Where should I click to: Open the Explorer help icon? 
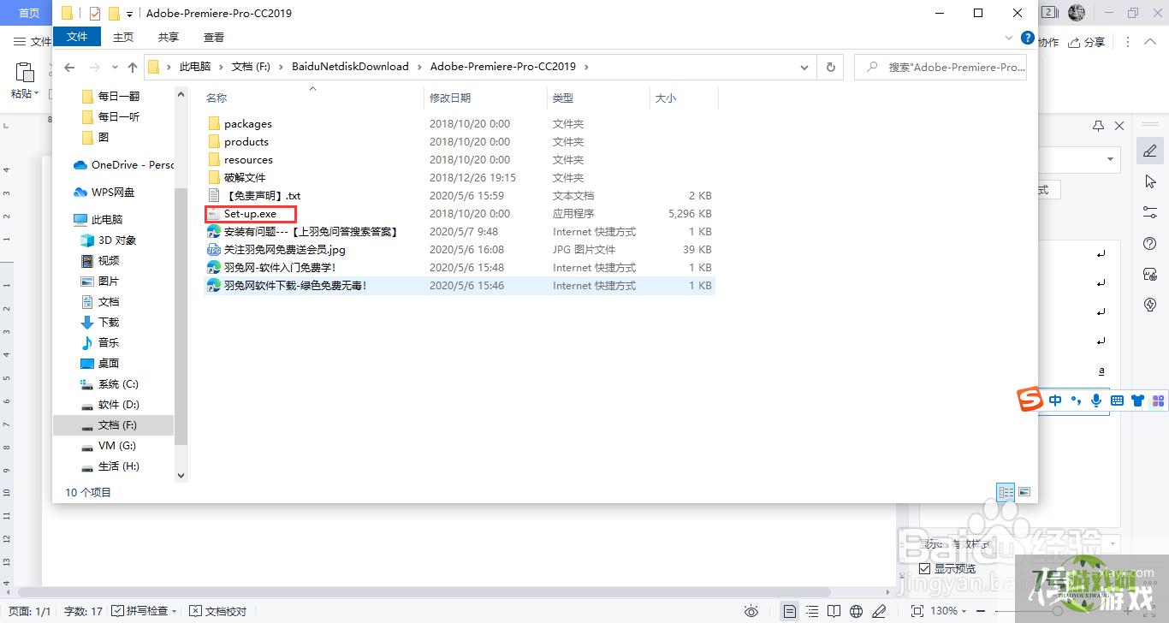pyautogui.click(x=1028, y=38)
